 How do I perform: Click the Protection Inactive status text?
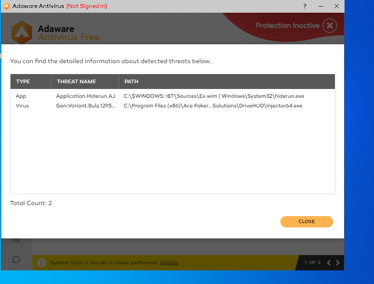tap(287, 25)
